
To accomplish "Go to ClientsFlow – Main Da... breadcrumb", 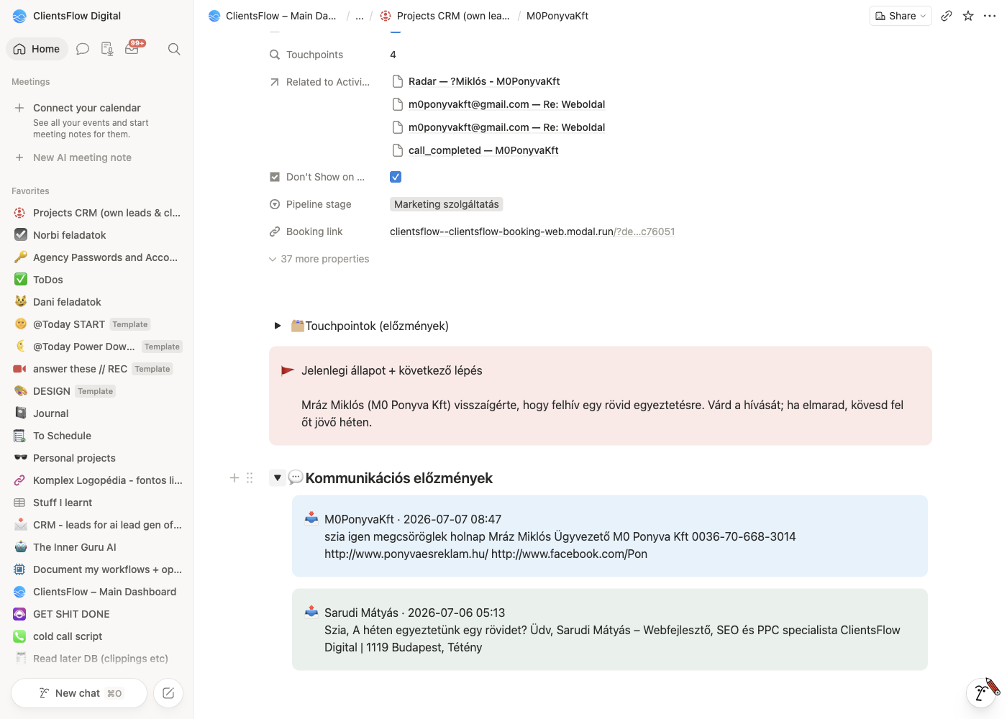I will 273,16.
